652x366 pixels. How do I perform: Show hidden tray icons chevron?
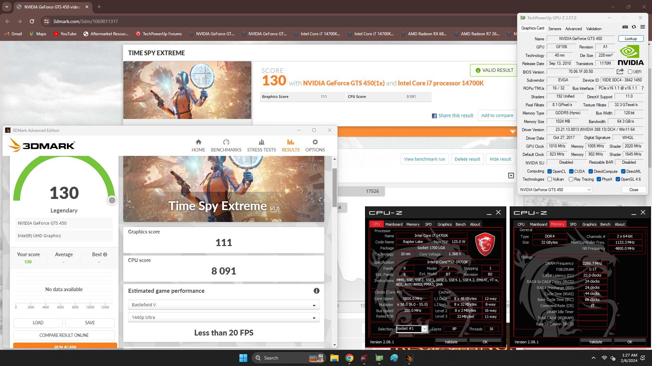coord(593,358)
